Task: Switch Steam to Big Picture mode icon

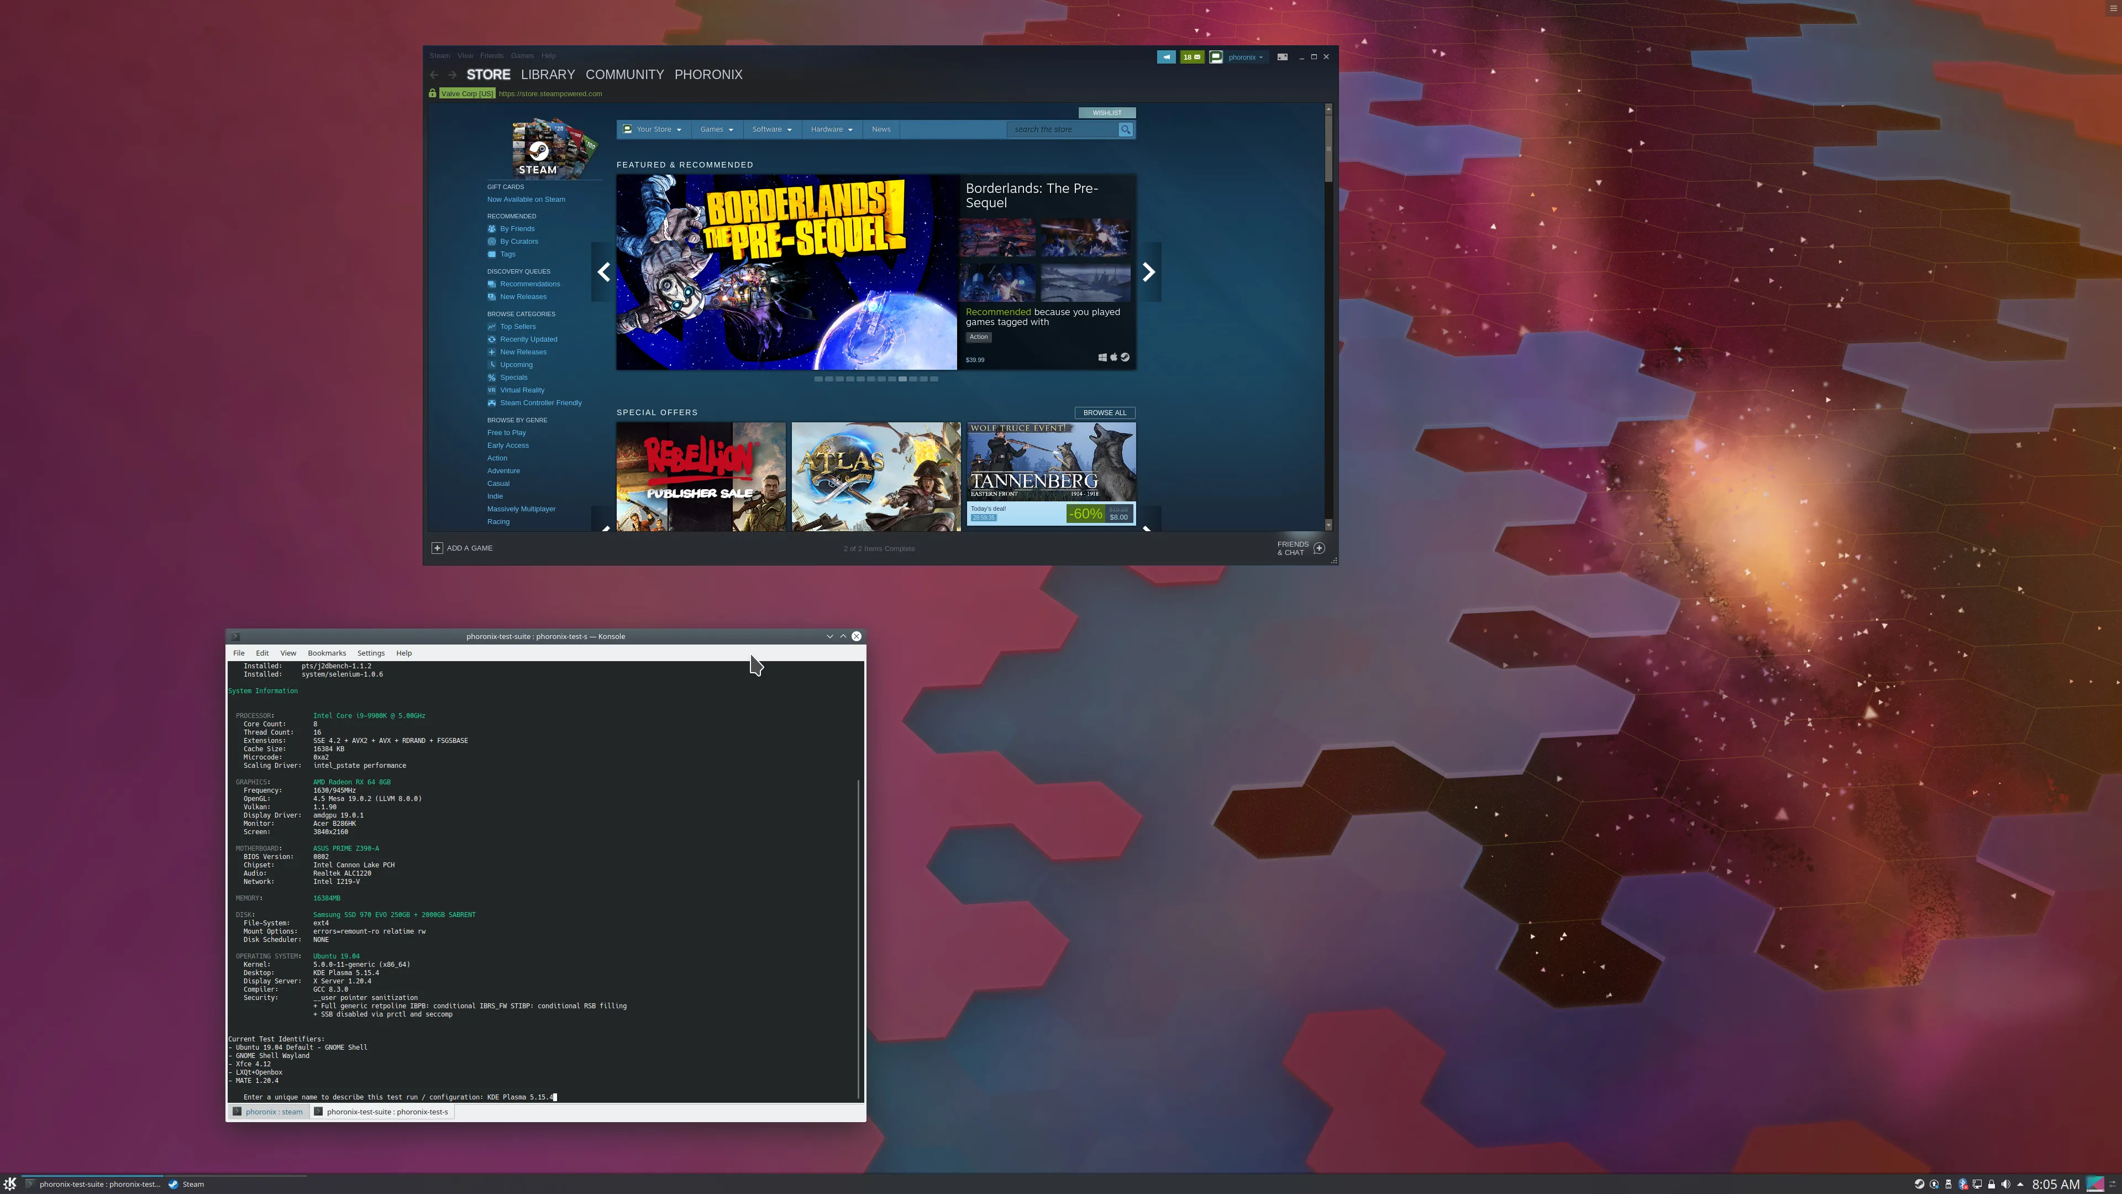Action: (x=1282, y=57)
